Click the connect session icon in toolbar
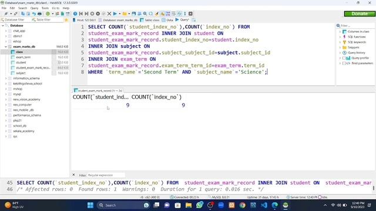Image resolution: width=376 pixels, height=211 pixels. coord(6,13)
